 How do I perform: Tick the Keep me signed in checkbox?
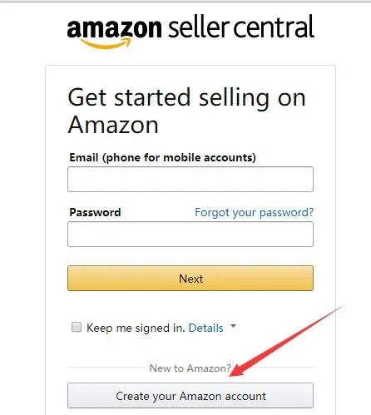pyautogui.click(x=77, y=327)
